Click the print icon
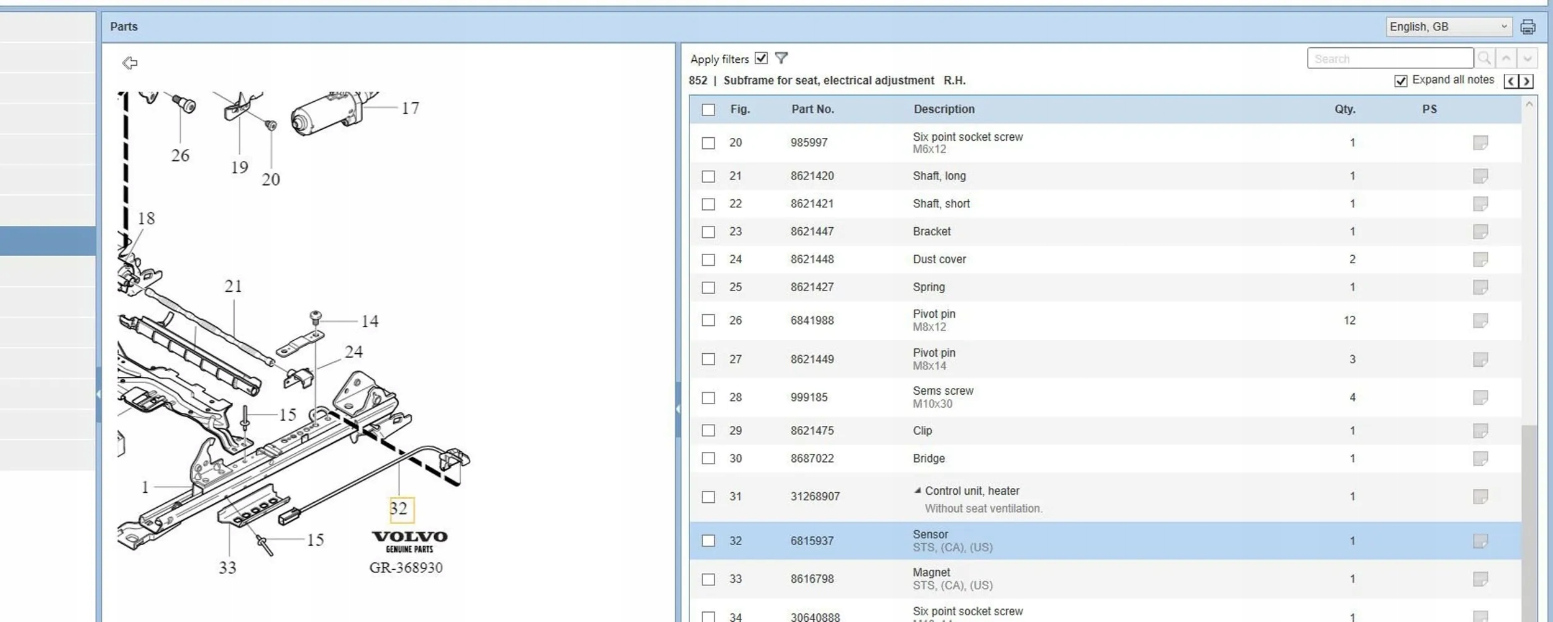The width and height of the screenshot is (1553, 622). tap(1528, 27)
